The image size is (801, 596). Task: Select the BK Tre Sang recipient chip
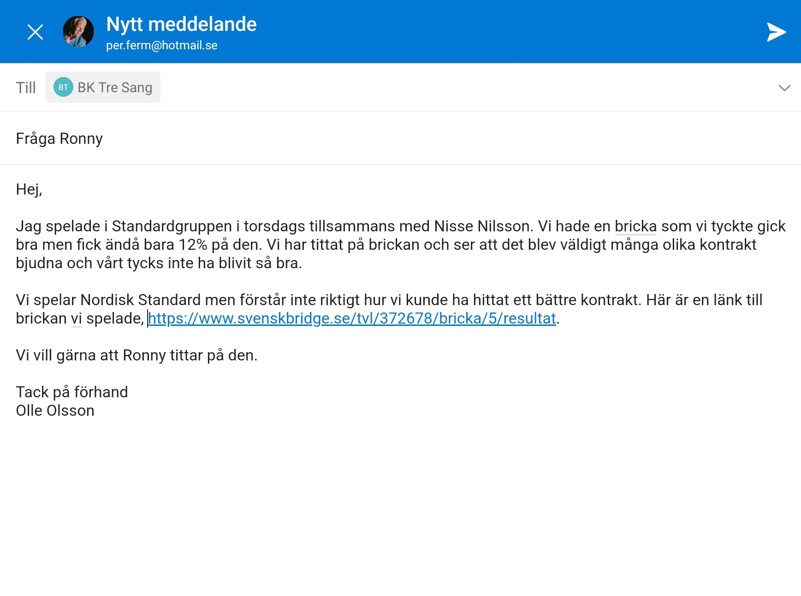coord(103,87)
